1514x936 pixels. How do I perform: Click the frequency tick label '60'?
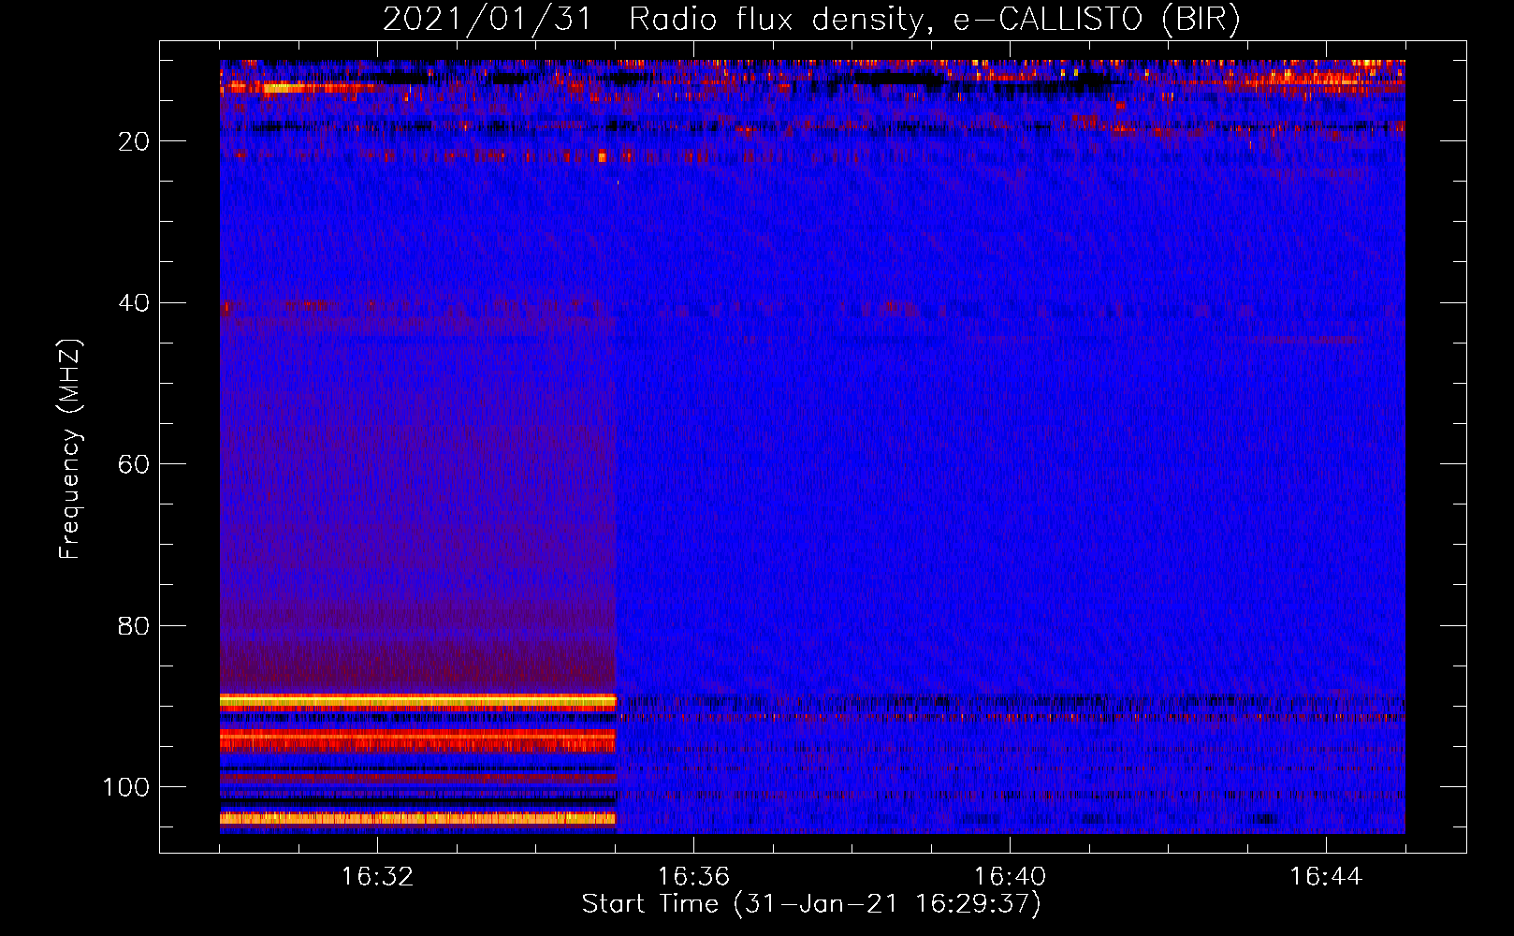click(135, 464)
